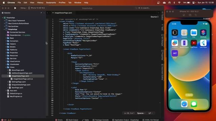216x121 pixels.
Task: Click the Ln 39, Col 1 position indicator
Action: tap(129, 113)
